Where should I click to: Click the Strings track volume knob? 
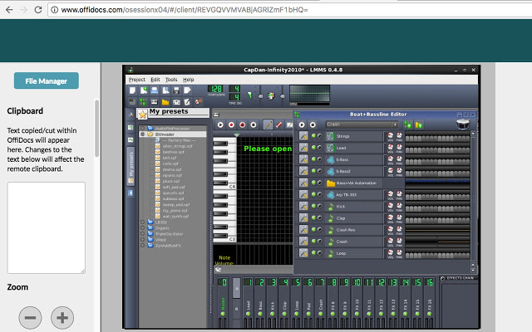(x=391, y=135)
